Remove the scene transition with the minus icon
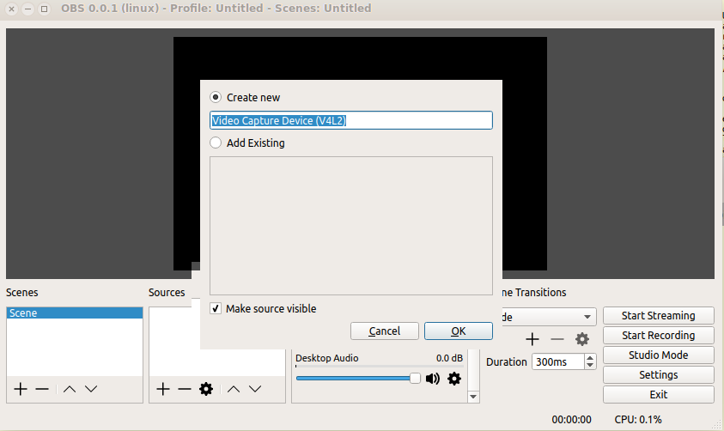This screenshot has width=724, height=431. pyautogui.click(x=557, y=340)
